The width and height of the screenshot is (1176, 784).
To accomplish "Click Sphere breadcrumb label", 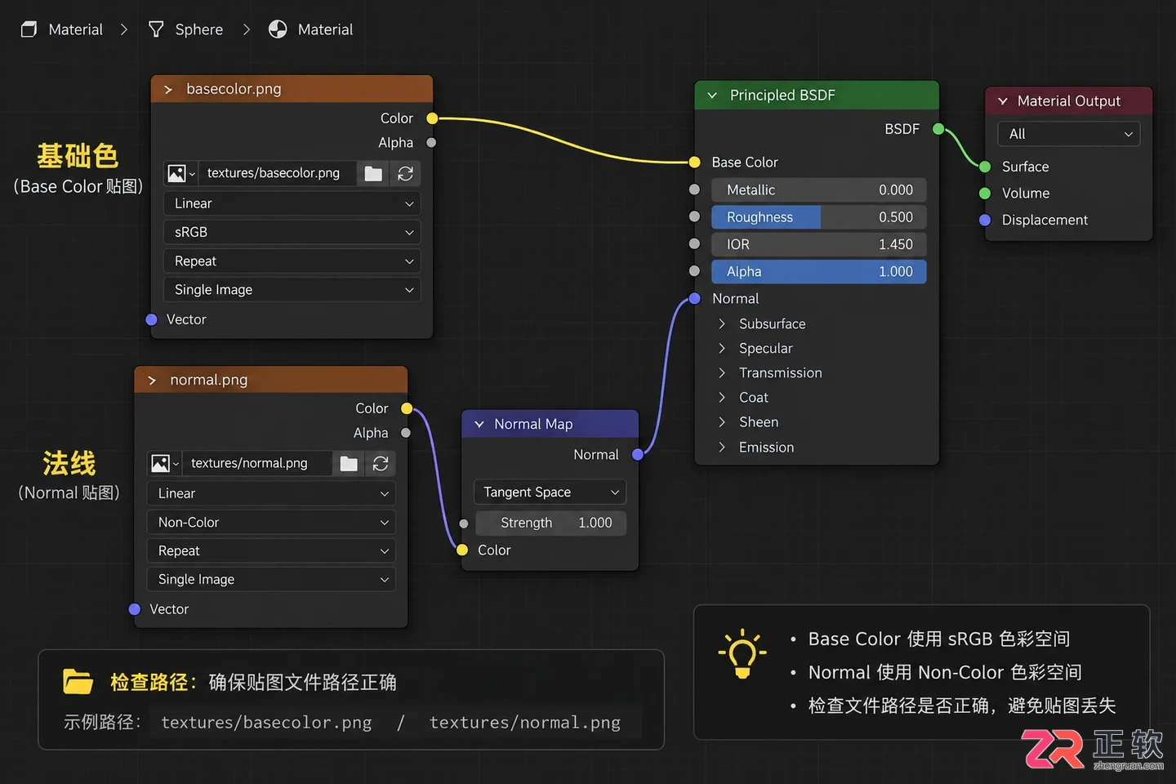I will coord(199,29).
